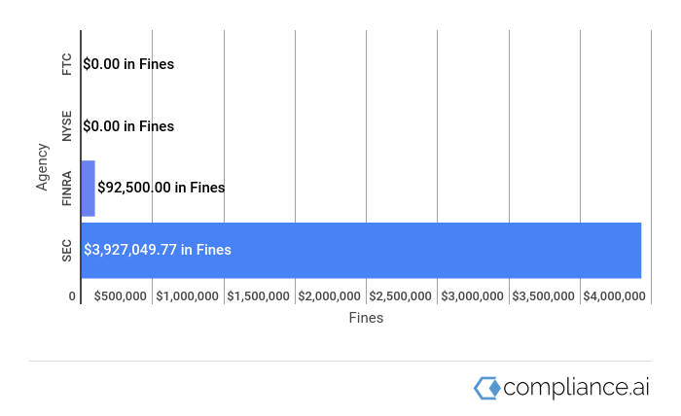The width and height of the screenshot is (681, 416).
Task: Click the Fines horizontal axis title
Action: click(366, 318)
